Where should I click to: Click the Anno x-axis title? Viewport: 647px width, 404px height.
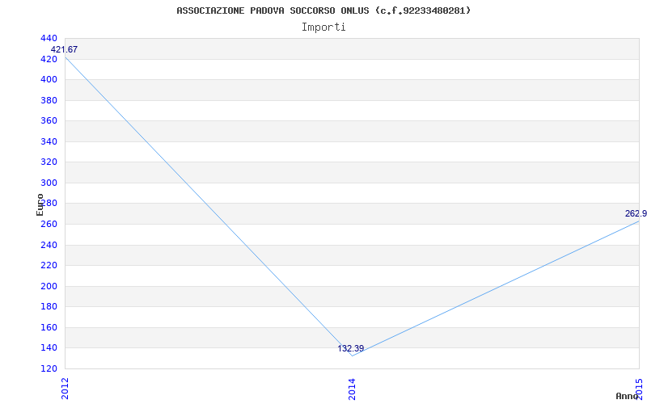tap(628, 396)
